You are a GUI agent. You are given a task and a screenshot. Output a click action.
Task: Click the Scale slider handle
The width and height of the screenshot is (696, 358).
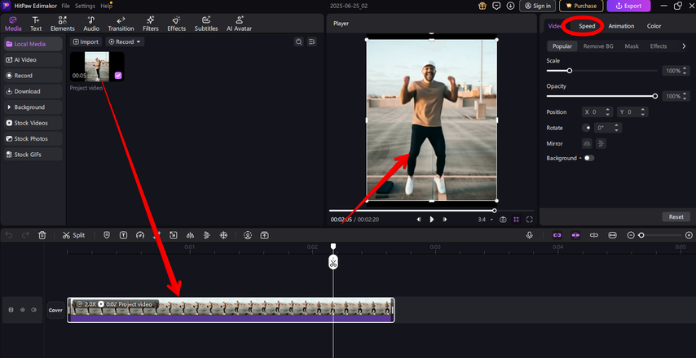[x=570, y=71]
